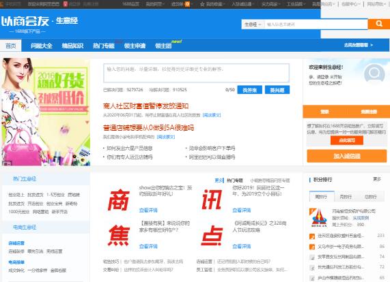Open the 热门专题 navigation tab
Image resolution: width=390 pixels, height=282 pixels.
tap(103, 46)
